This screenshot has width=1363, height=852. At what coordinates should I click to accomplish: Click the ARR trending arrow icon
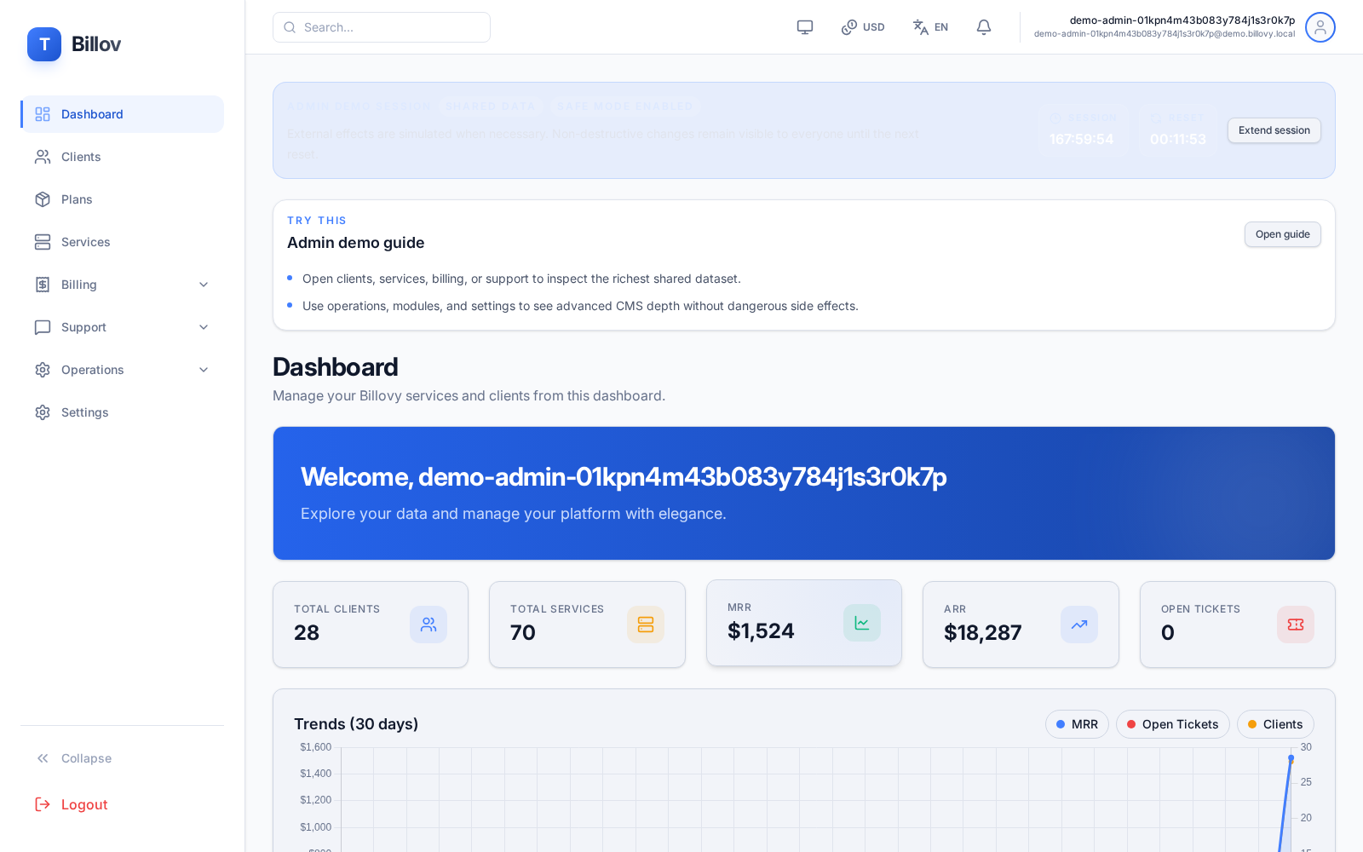[x=1078, y=625]
